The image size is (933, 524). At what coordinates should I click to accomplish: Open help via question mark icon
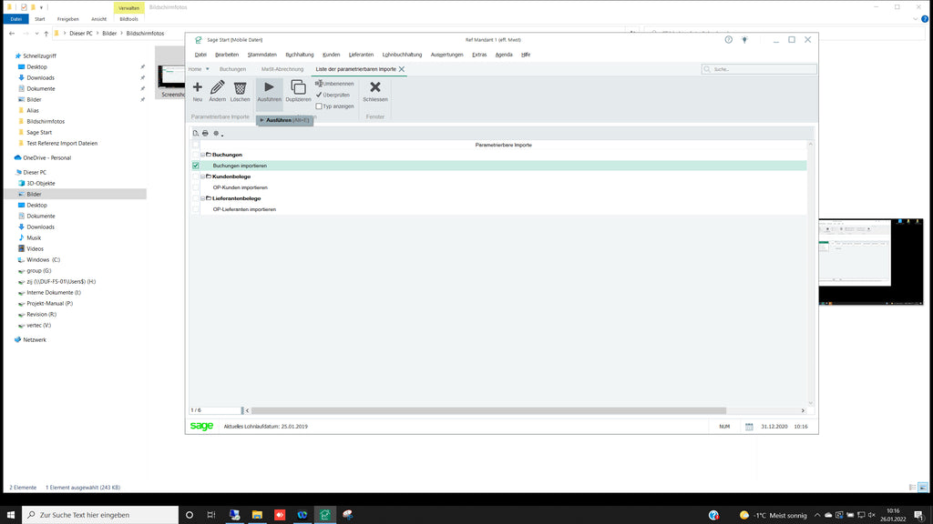728,40
